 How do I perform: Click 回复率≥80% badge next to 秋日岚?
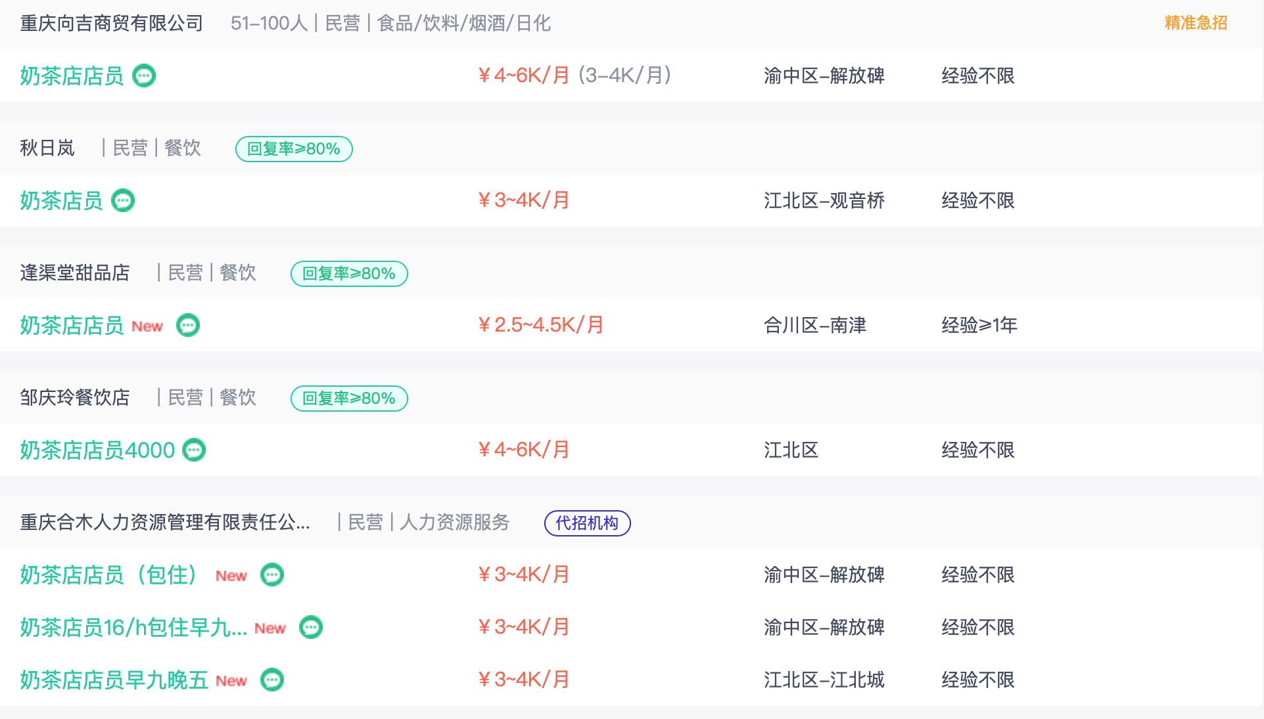(x=294, y=148)
